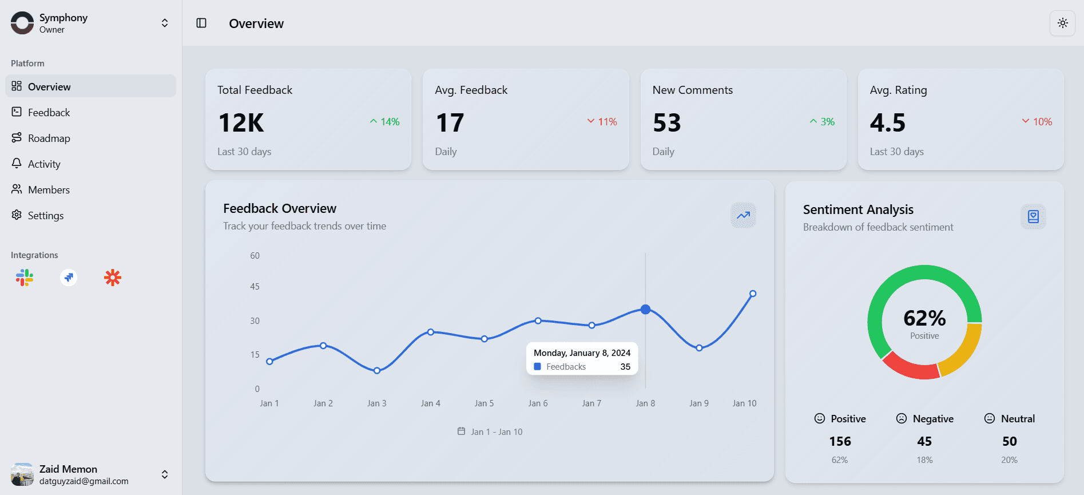The height and width of the screenshot is (495, 1084).
Task: Click the Jan 10 data point on chart
Action: (753, 294)
